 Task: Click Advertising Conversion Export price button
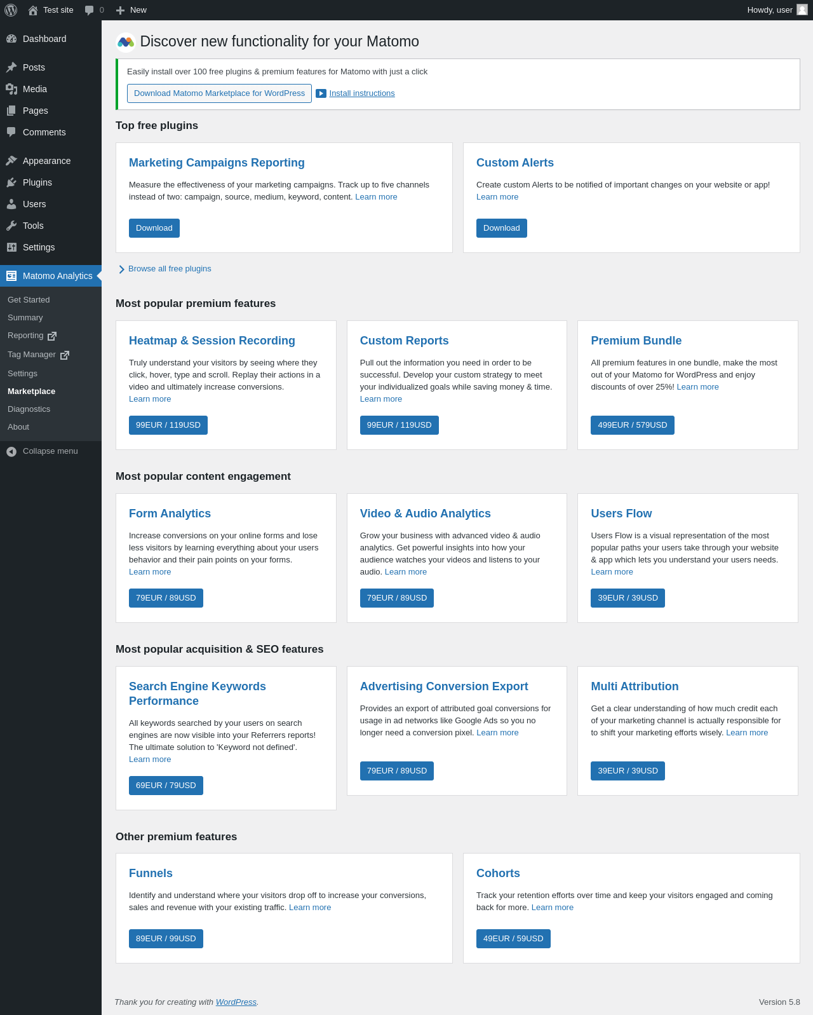(x=397, y=771)
